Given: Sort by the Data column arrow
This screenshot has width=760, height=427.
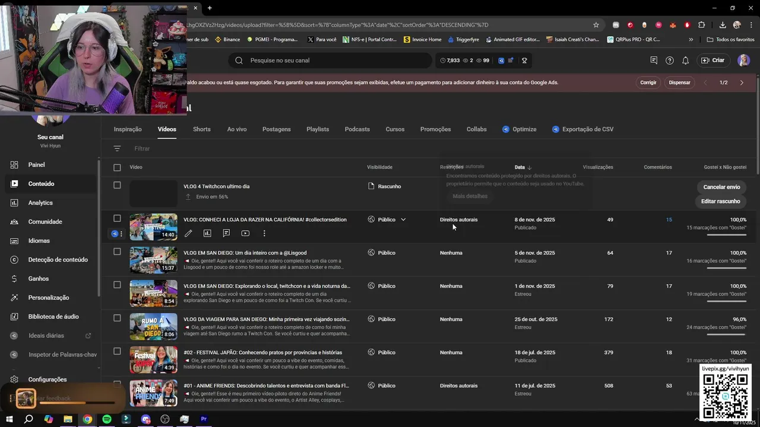Looking at the screenshot, I should 530,167.
